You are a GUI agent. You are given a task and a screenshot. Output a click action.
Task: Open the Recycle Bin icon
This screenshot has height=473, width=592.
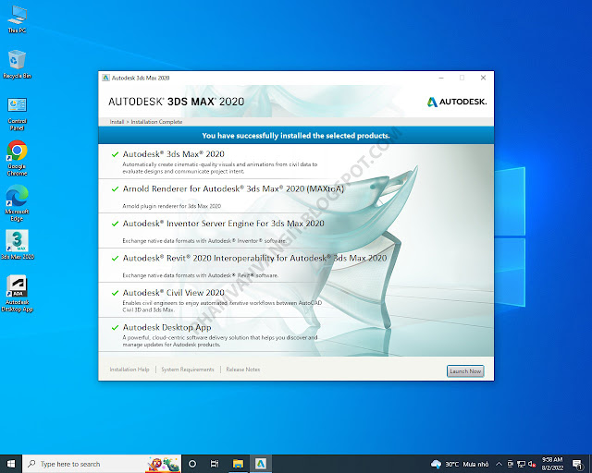pos(17,64)
